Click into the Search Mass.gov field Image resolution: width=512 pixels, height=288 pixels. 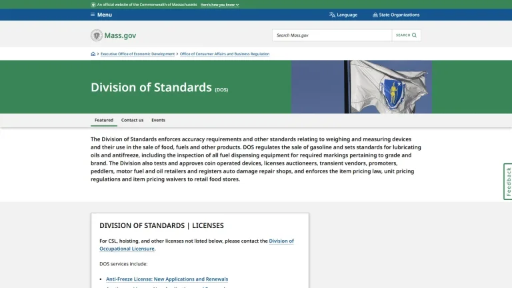pos(332,35)
